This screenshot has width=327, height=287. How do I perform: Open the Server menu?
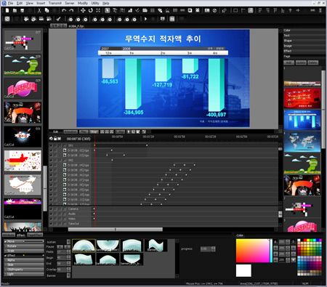click(x=70, y=3)
